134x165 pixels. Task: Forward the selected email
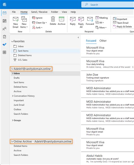(x=90, y=21)
